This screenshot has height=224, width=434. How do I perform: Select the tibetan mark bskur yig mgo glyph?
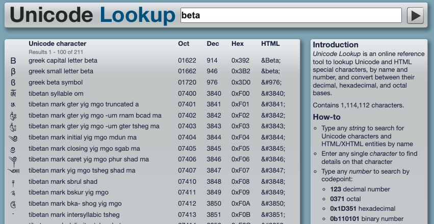tap(13, 193)
